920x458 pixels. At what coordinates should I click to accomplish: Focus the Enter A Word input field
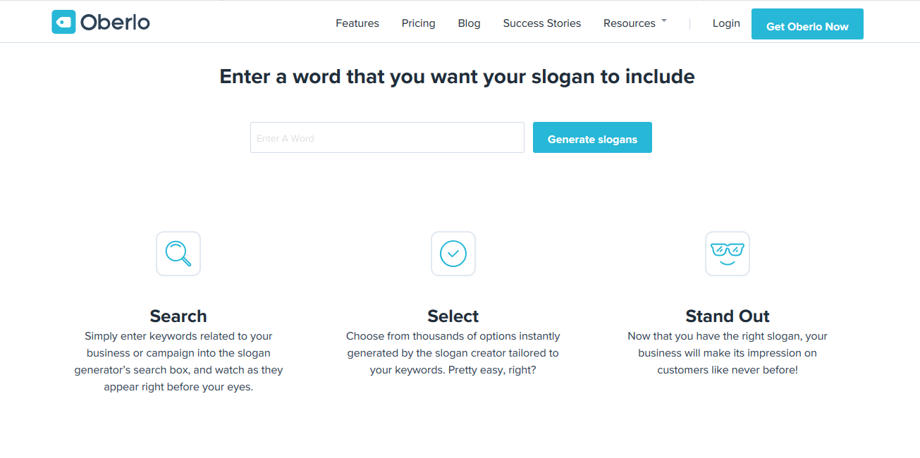tap(387, 137)
